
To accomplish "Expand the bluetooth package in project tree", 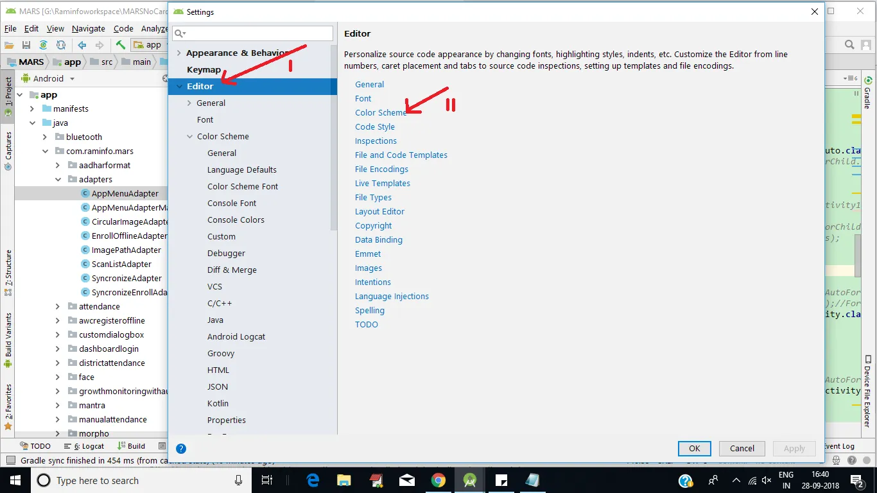I will click(x=45, y=137).
